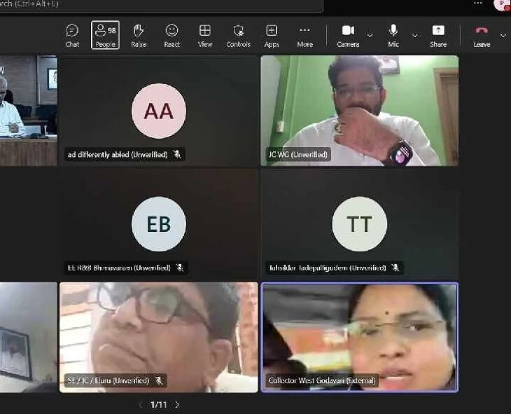Open the React emoji options
511x414 pixels.
171,35
